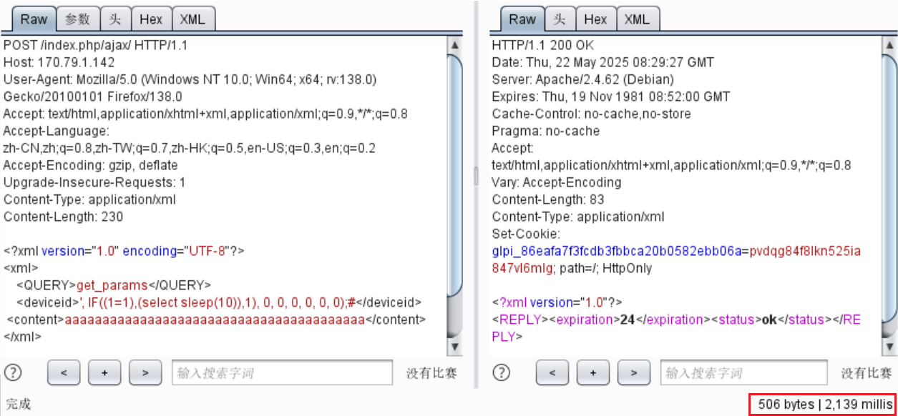The height and width of the screenshot is (416, 898).
Task: Open the response XML tab
Action: coord(637,19)
